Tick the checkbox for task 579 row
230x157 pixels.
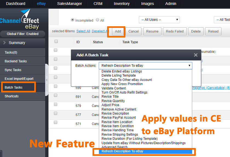point(56,104)
